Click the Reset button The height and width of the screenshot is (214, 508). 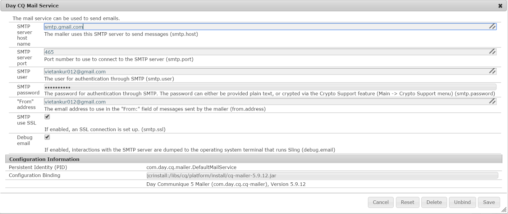407,202
